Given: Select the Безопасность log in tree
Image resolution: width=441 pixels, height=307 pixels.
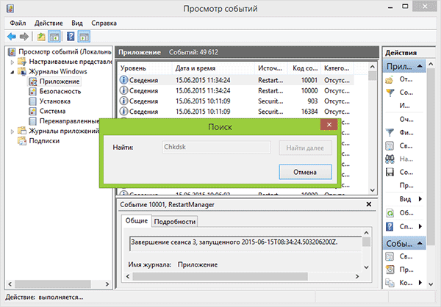Looking at the screenshot, I should pyautogui.click(x=60, y=91).
